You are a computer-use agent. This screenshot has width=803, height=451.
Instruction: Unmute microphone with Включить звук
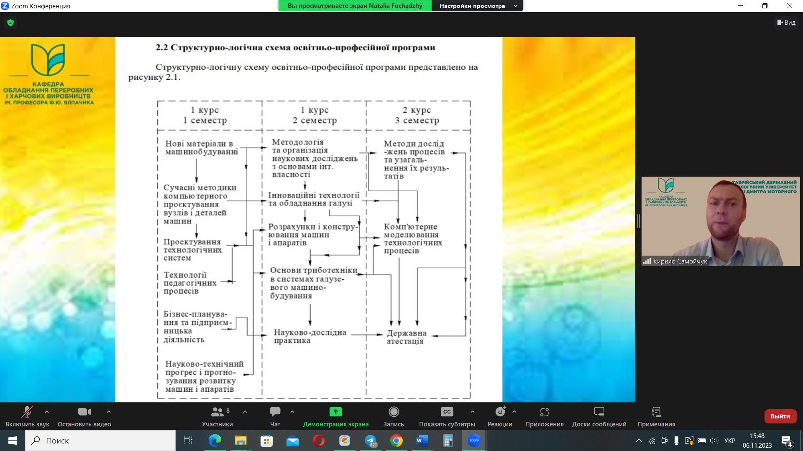[x=27, y=412]
